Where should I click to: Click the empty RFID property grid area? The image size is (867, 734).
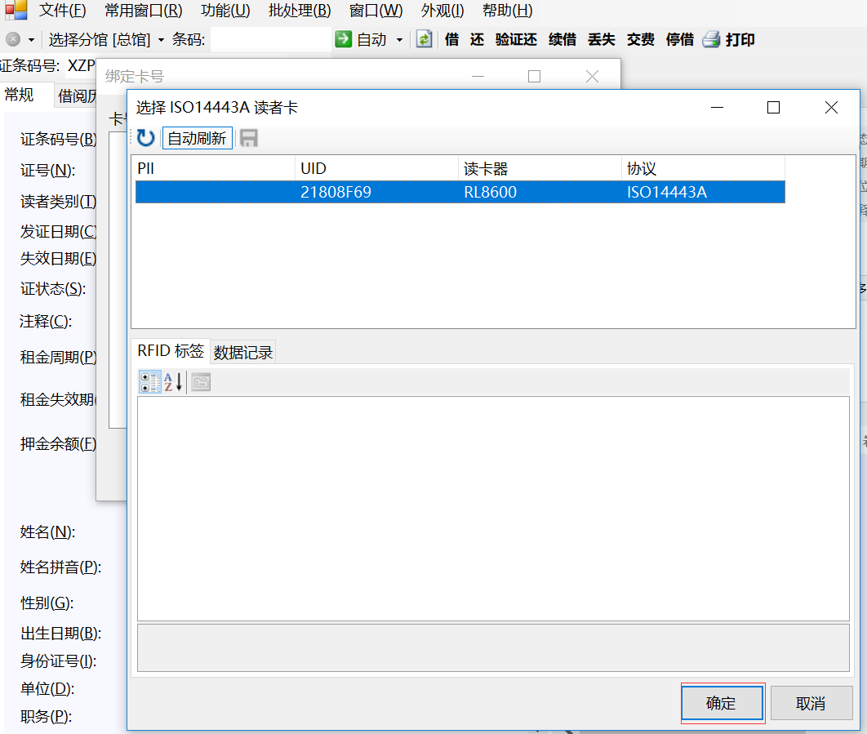pyautogui.click(x=493, y=509)
